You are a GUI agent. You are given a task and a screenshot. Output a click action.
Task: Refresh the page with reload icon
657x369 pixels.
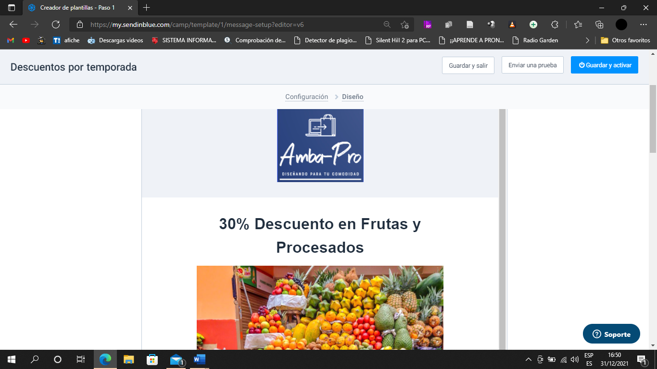point(56,25)
